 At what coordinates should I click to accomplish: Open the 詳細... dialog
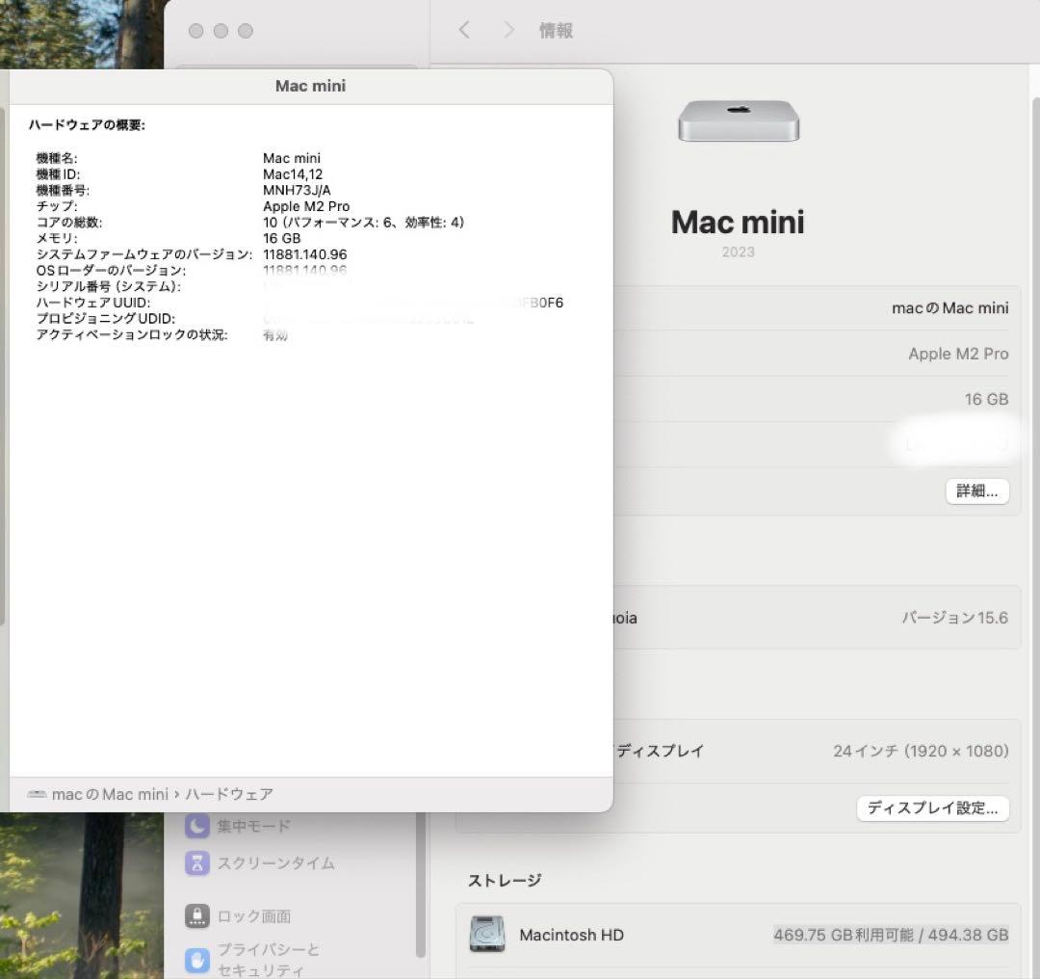click(x=976, y=491)
